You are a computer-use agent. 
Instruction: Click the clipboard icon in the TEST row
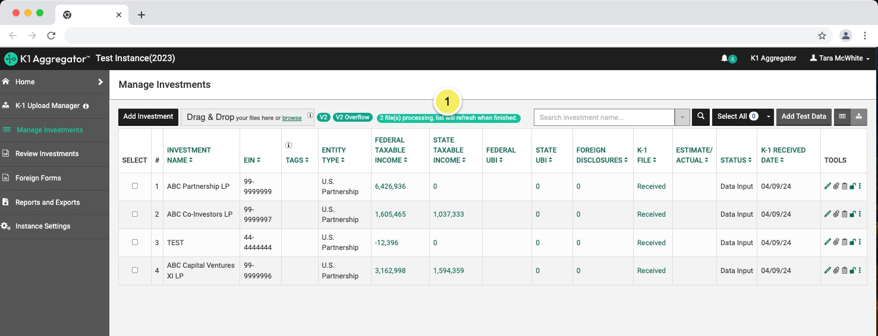[x=844, y=242]
